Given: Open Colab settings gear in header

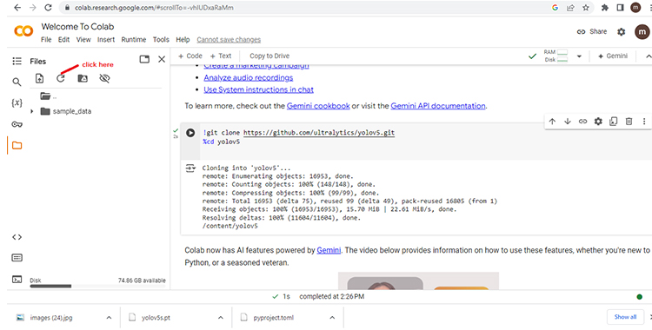Looking at the screenshot, I should click(x=622, y=31).
